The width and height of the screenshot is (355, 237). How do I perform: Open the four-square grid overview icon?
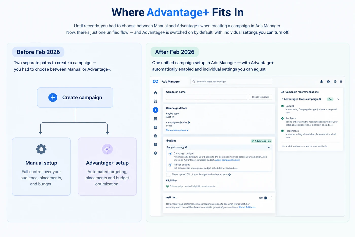[155, 101]
